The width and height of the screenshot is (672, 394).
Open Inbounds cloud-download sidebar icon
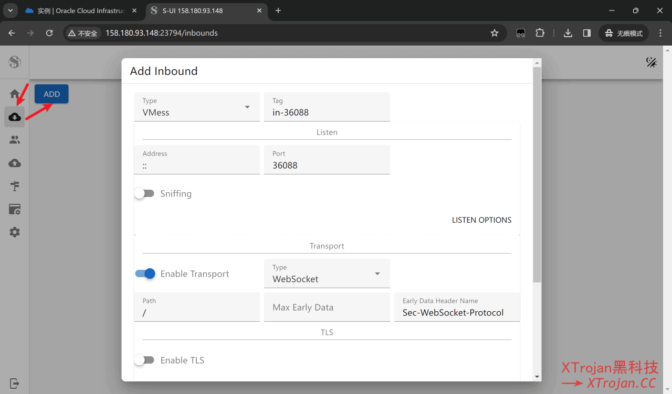[x=15, y=117]
